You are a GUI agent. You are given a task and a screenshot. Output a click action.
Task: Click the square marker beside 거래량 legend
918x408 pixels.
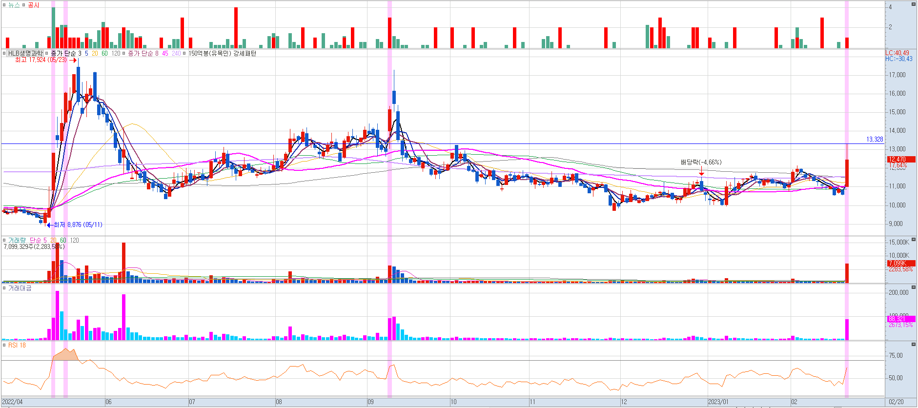point(4,240)
